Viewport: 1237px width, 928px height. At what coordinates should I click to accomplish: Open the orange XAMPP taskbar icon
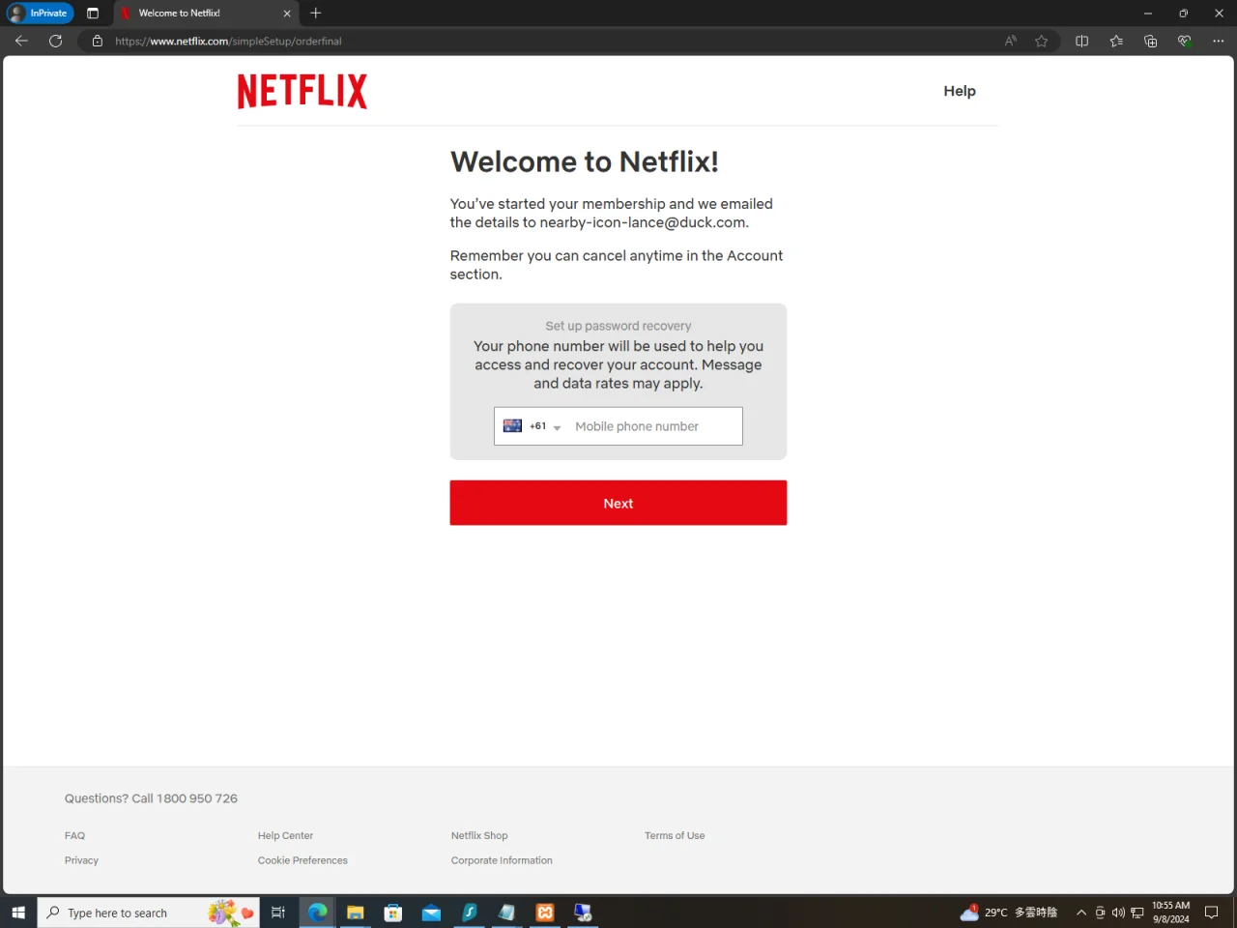coord(545,913)
